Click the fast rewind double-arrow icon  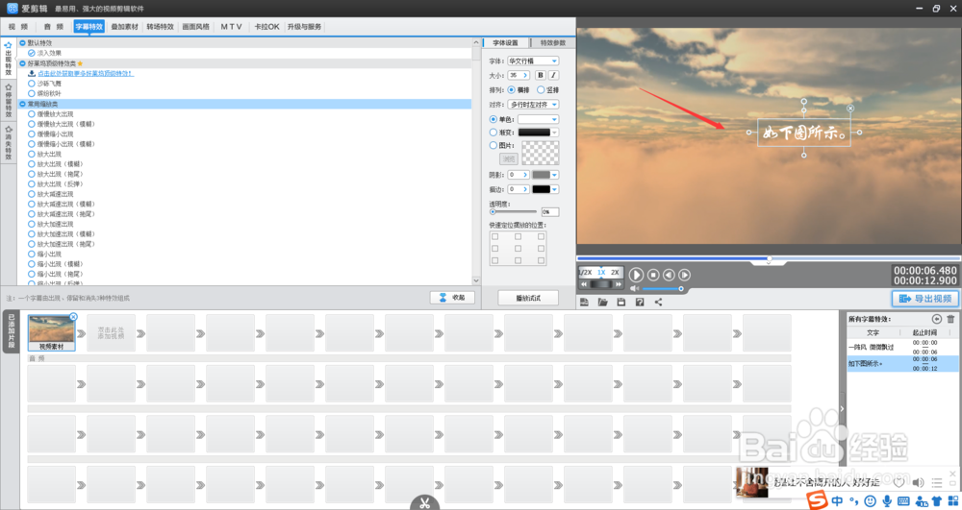pyautogui.click(x=584, y=284)
